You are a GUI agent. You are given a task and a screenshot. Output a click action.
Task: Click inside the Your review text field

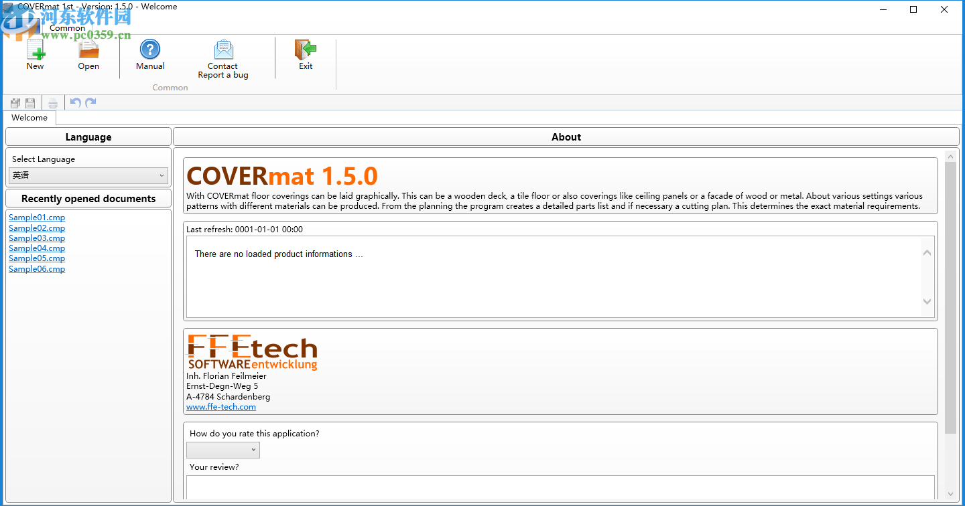[x=560, y=488]
